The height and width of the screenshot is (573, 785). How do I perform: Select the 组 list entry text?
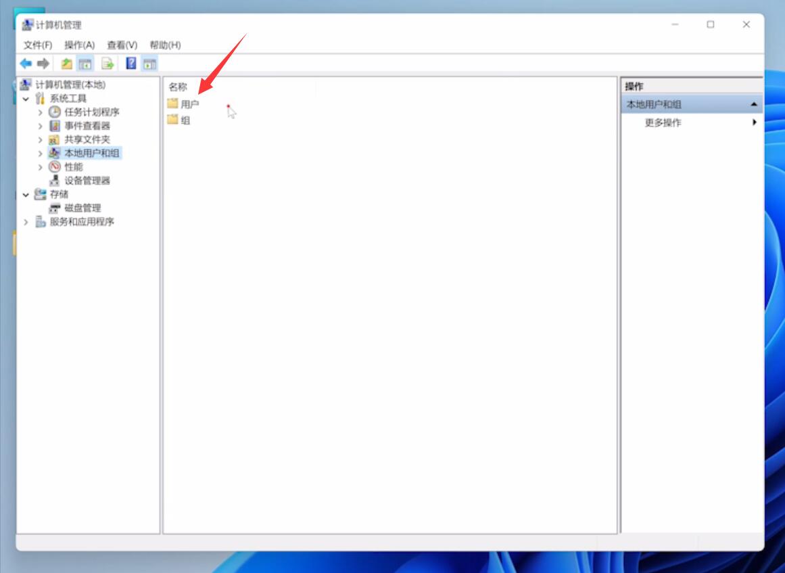point(185,120)
